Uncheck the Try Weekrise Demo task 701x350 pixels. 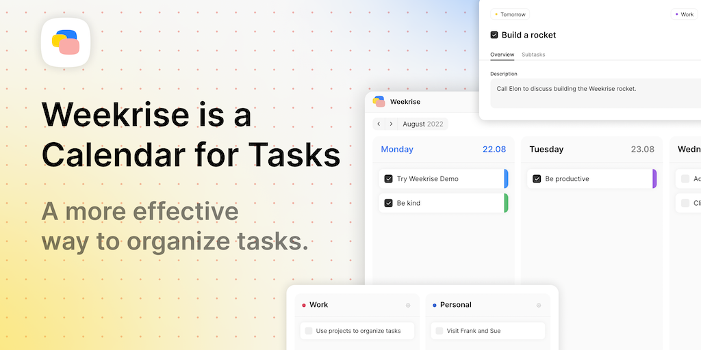pyautogui.click(x=388, y=178)
